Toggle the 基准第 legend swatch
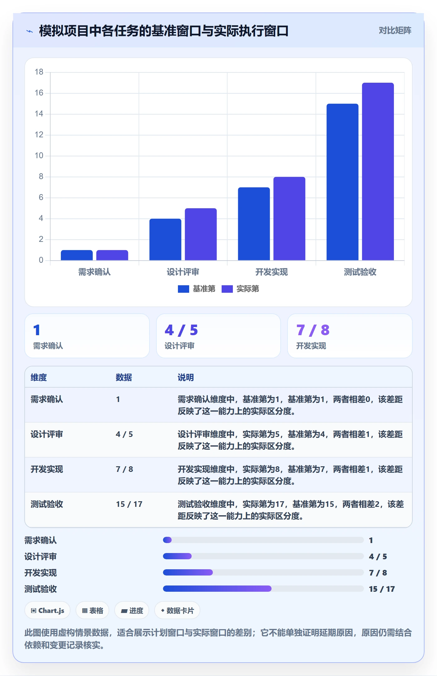Screen dimensions: 437x676 183,289
